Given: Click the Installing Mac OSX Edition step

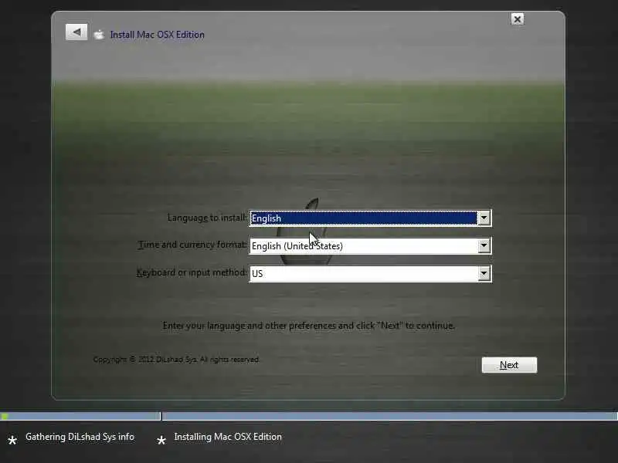Looking at the screenshot, I should (x=228, y=437).
